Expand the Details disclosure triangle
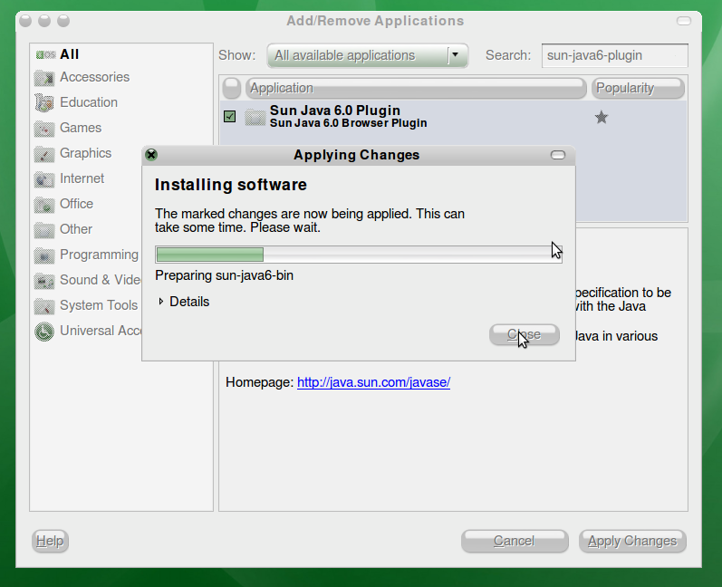This screenshot has width=722, height=587. coord(160,302)
